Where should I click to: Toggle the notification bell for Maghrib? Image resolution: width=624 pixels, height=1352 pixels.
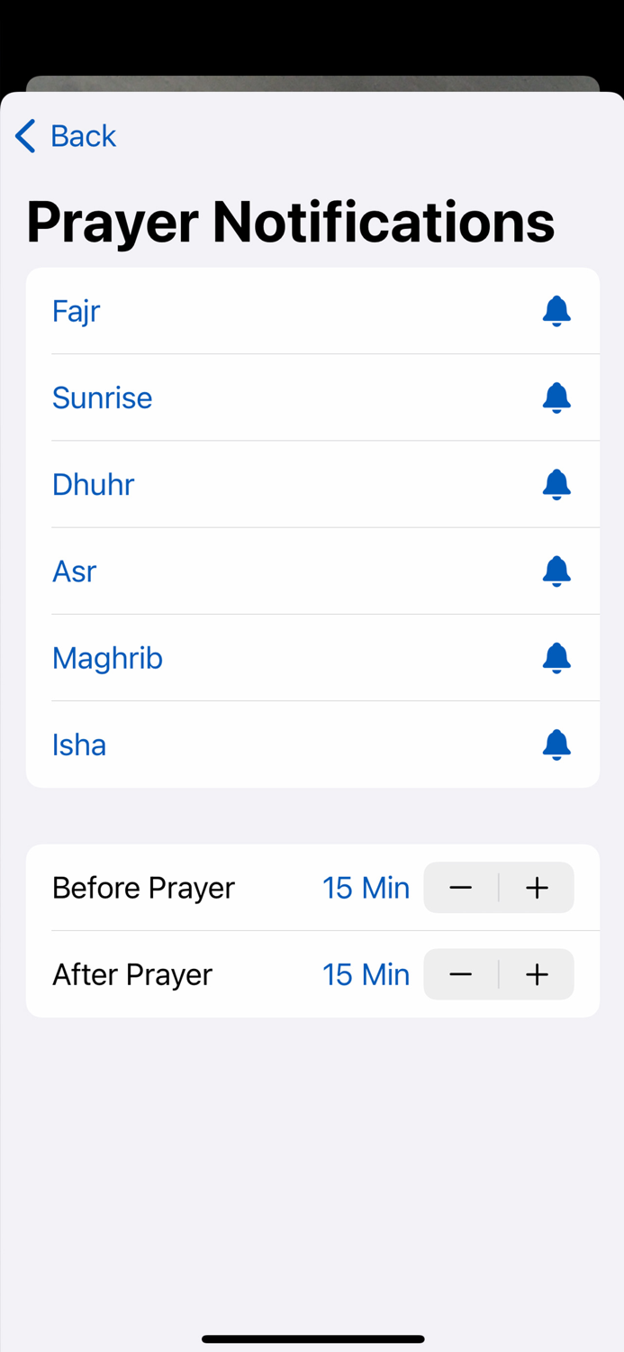(x=556, y=658)
